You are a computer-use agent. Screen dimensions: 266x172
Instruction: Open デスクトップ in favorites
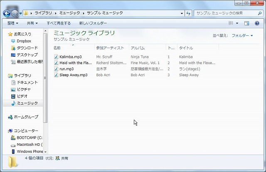pos(27,55)
